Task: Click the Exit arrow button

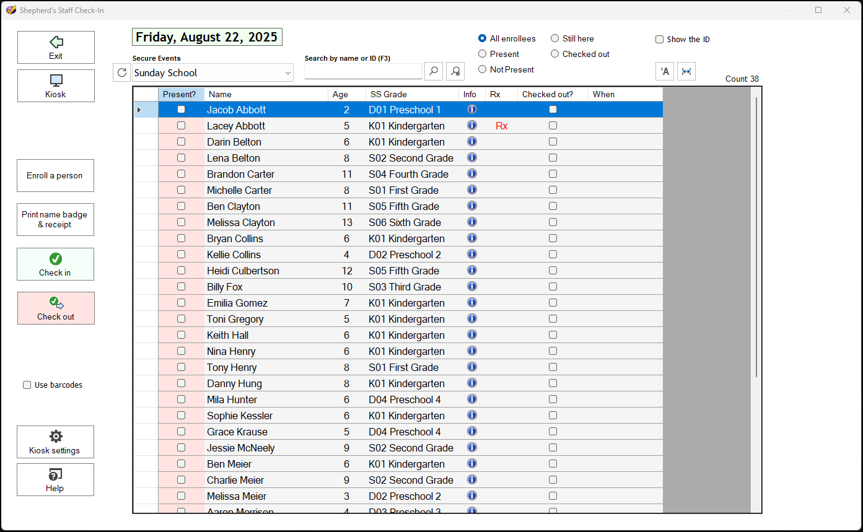Action: coord(56,47)
